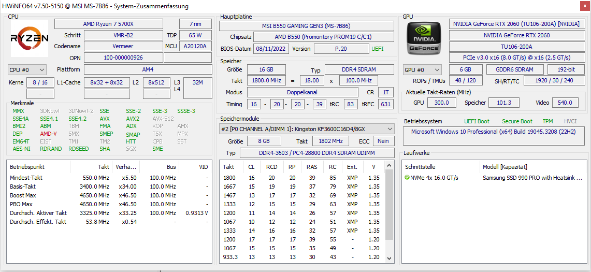The image size is (591, 272).
Task: Open the CPU #0 selector dropdown
Action: [27, 70]
